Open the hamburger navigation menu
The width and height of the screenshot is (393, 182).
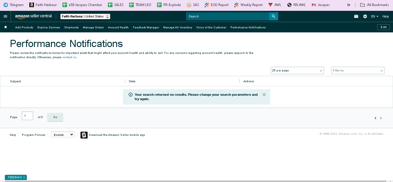coord(5,16)
